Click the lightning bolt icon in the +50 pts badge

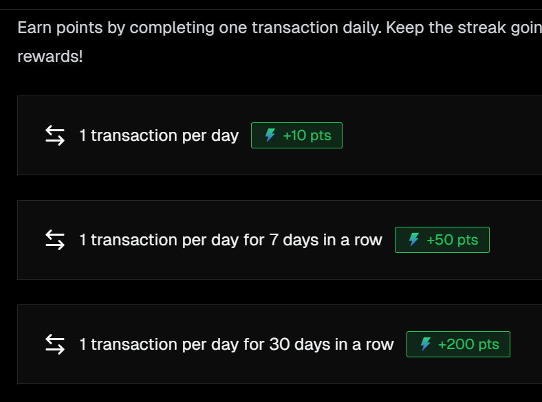[x=414, y=239]
